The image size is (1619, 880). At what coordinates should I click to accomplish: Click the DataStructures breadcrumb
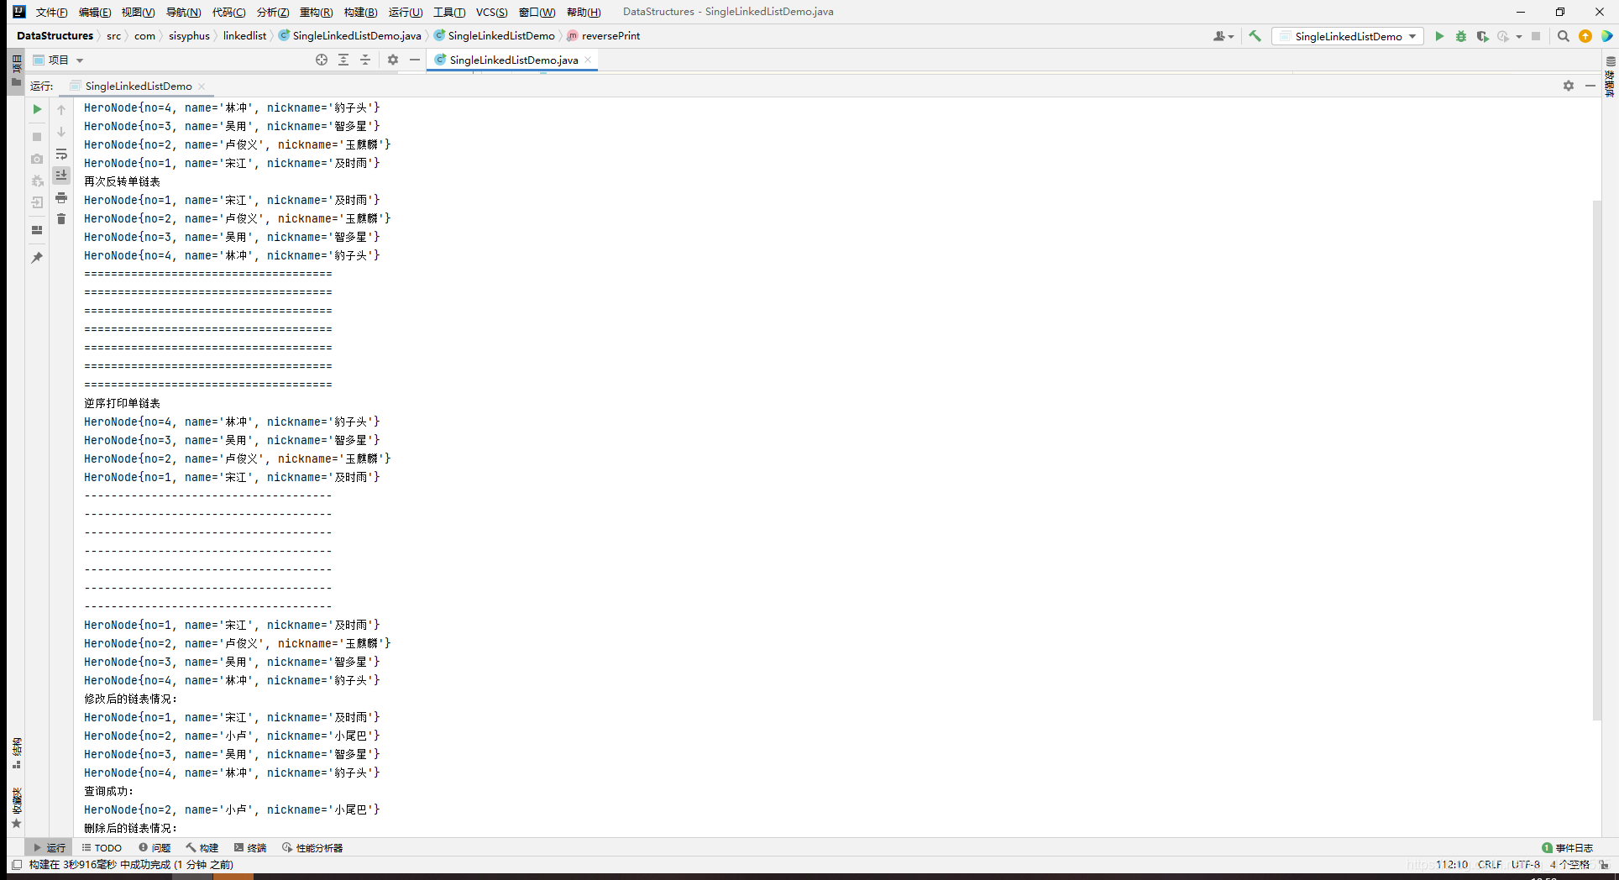(55, 35)
